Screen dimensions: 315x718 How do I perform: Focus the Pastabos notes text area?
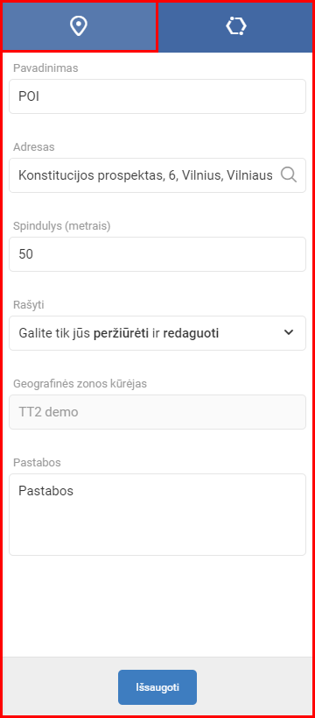[x=157, y=515]
